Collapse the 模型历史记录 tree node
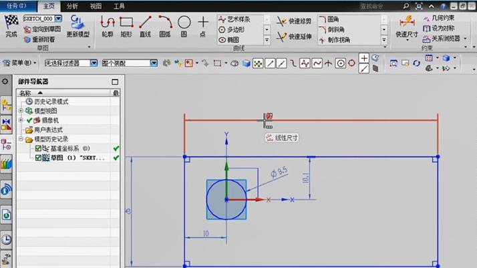477x268 pixels. pyautogui.click(x=21, y=139)
